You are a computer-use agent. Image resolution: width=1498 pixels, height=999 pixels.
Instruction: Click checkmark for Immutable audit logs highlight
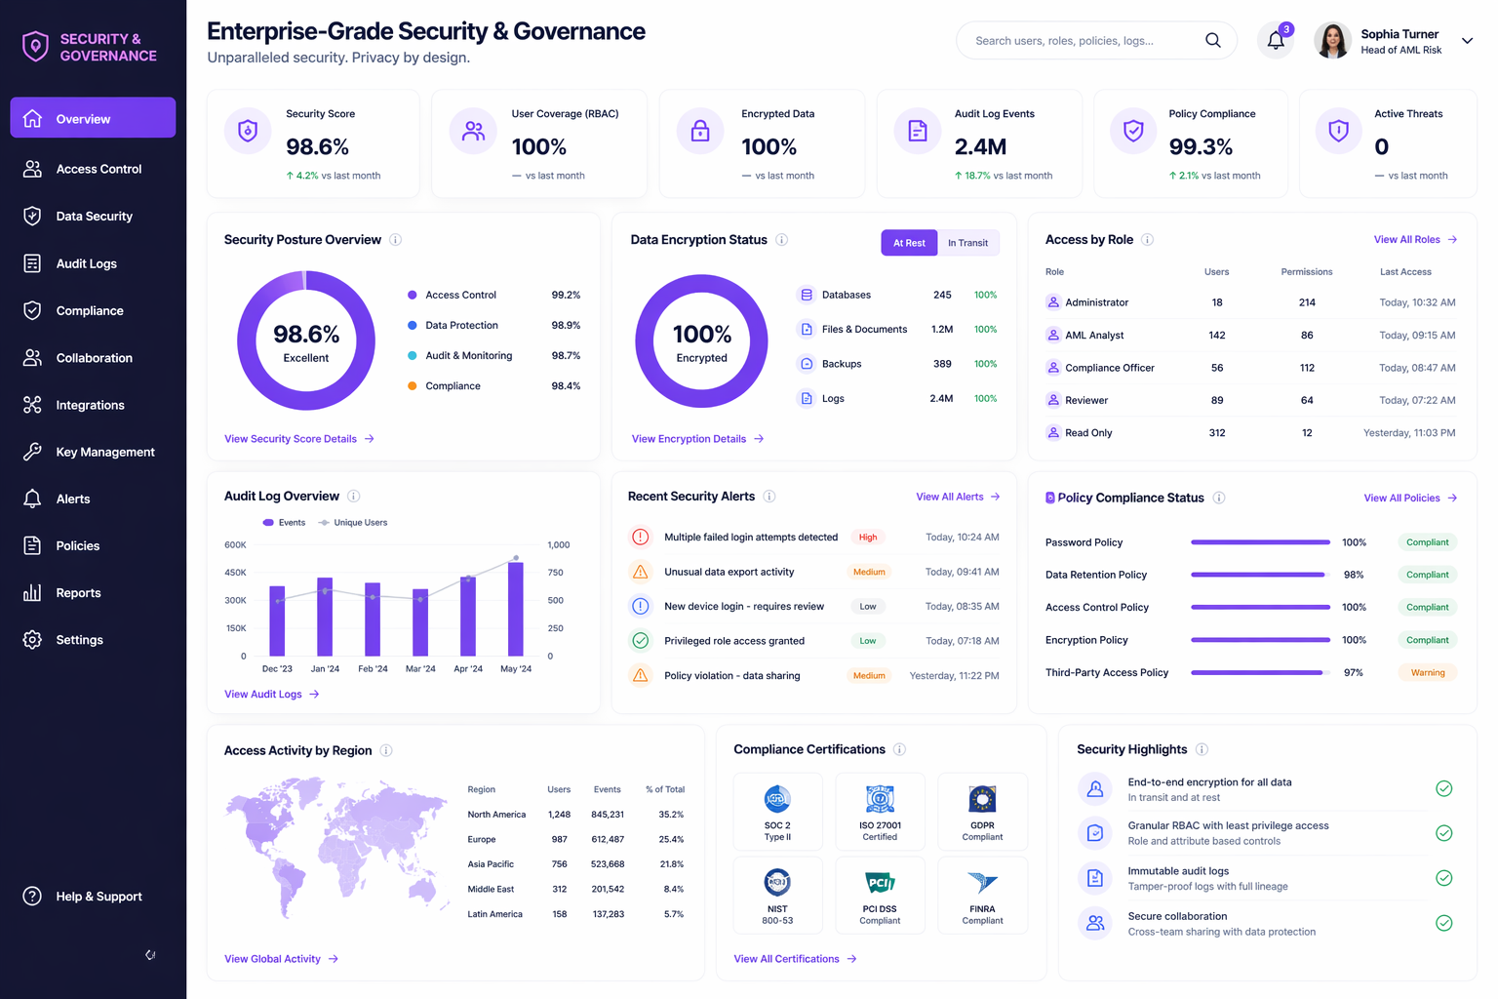(x=1444, y=878)
